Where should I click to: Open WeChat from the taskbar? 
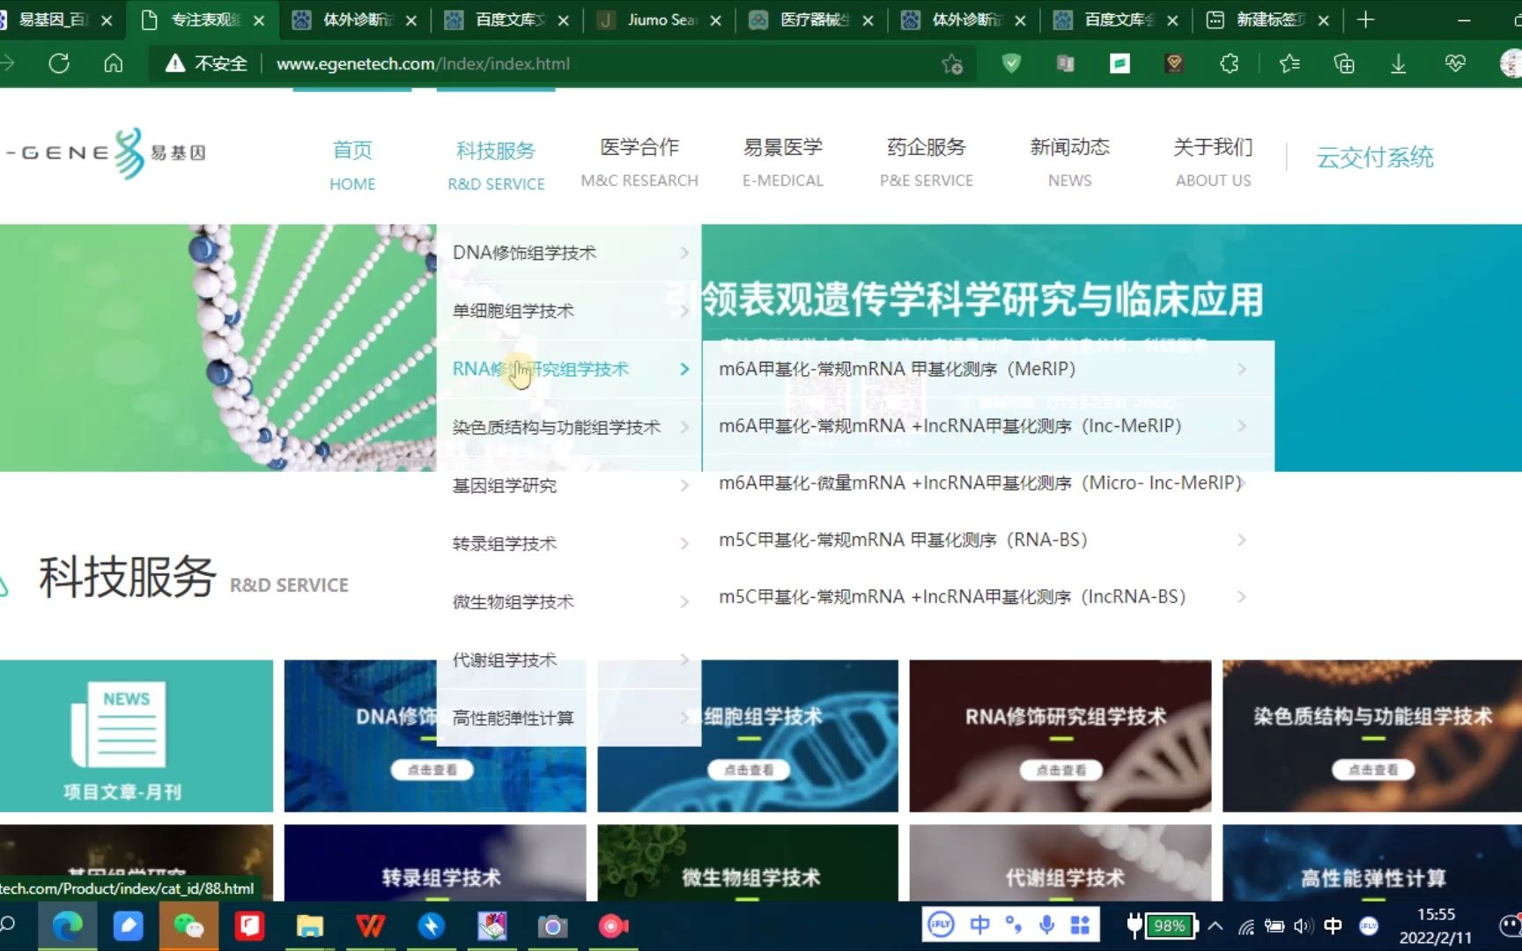coord(188,926)
